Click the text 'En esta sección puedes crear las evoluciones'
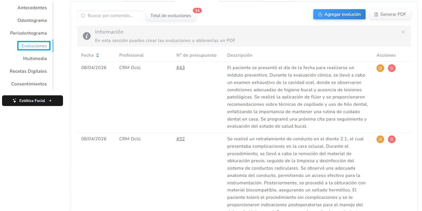This screenshot has width=422, height=211. tap(165, 40)
